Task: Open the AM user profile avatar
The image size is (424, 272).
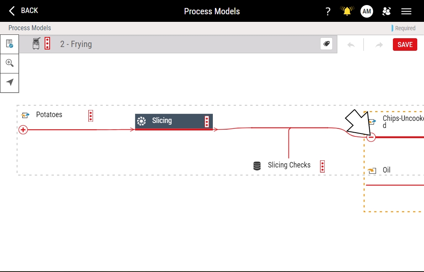Action: click(367, 11)
